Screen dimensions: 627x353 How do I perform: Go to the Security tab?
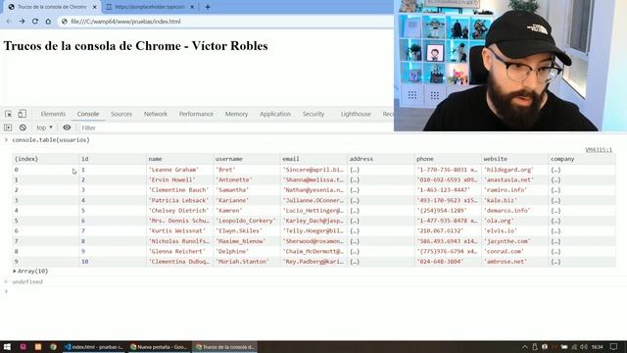pyautogui.click(x=313, y=114)
